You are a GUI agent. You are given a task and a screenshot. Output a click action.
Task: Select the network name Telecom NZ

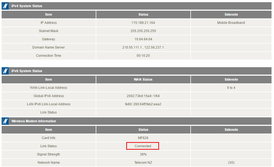(143, 162)
